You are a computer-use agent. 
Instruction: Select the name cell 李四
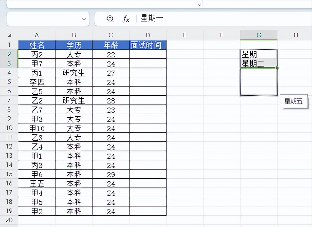coord(37,82)
